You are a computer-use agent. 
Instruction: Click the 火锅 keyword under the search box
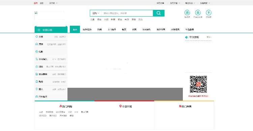pyautogui.click(x=106, y=20)
